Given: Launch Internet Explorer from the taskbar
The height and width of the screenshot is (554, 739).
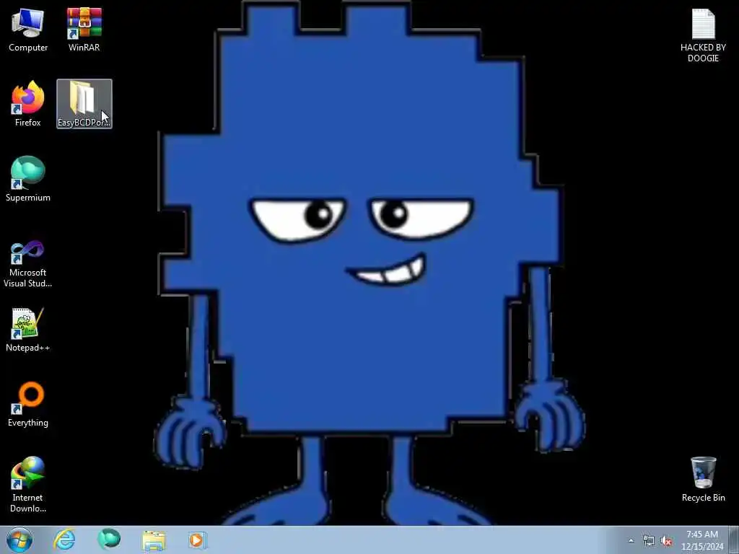Looking at the screenshot, I should (64, 540).
